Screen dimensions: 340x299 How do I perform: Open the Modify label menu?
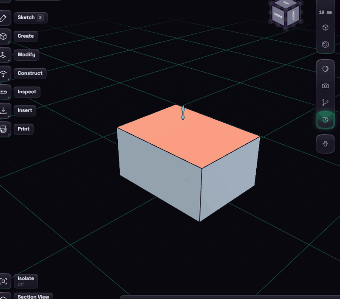point(26,55)
